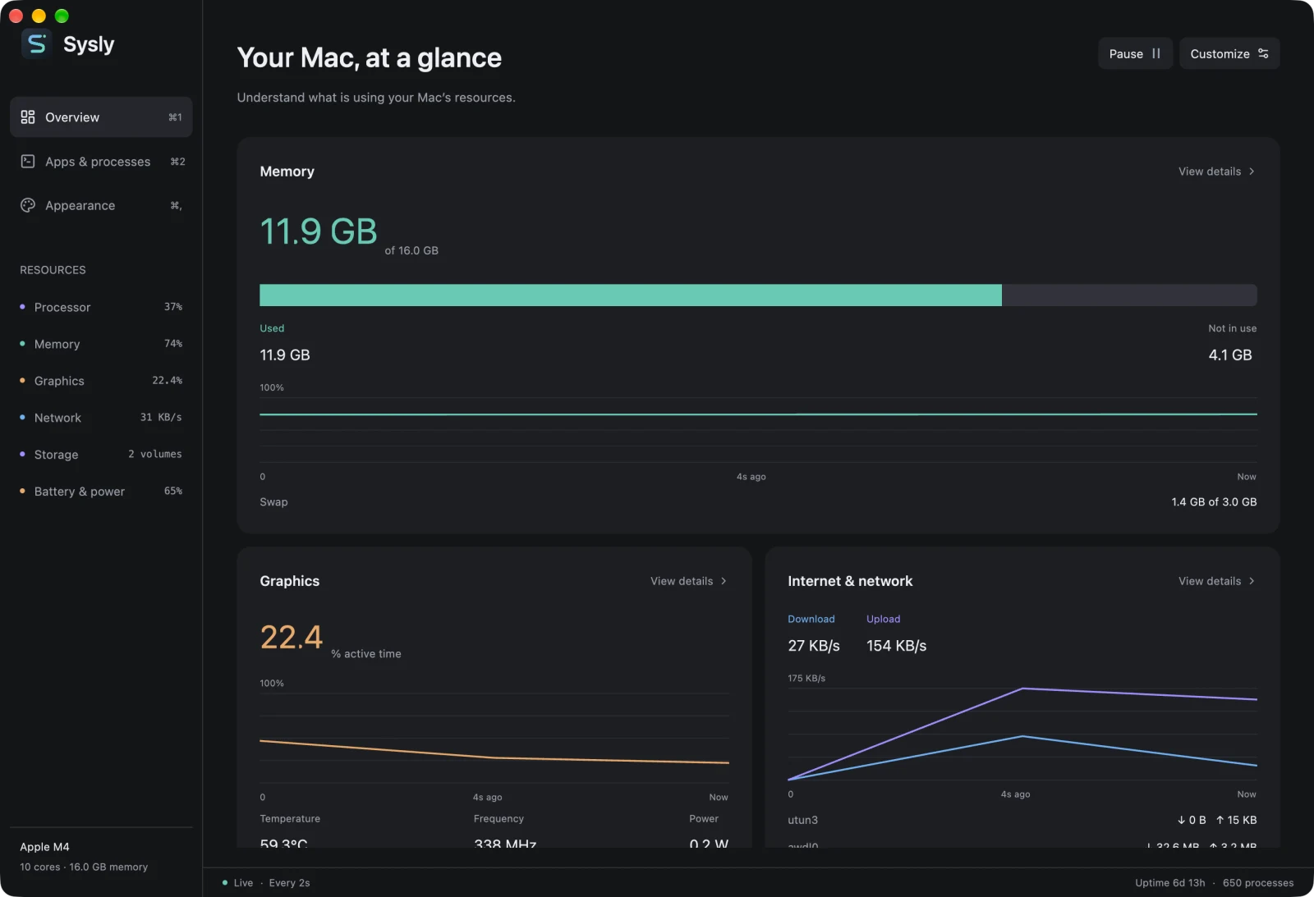Open the Customize button
The height and width of the screenshot is (897, 1314).
pos(1229,53)
